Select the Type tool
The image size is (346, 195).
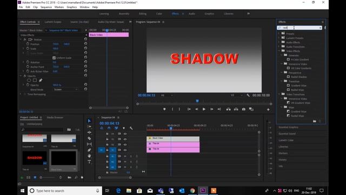pos(89,161)
